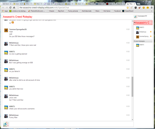Open the theVideomate bookmark

86,11
